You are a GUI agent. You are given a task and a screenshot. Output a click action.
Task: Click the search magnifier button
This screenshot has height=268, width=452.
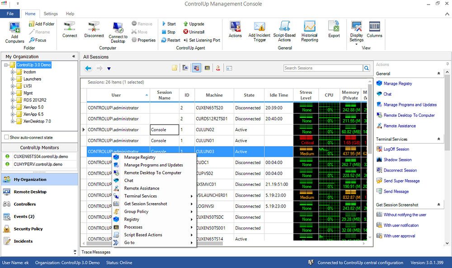point(367,68)
